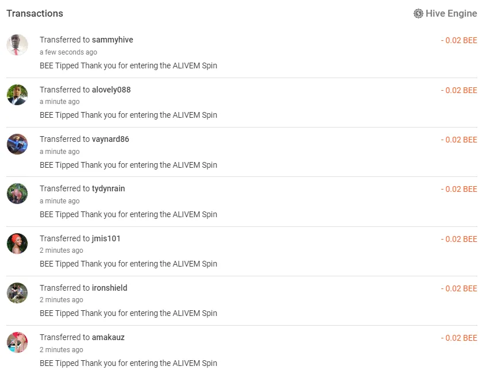Click vaynard86's avatar picture
Viewport: 482px width, 374px height.
[x=17, y=144]
